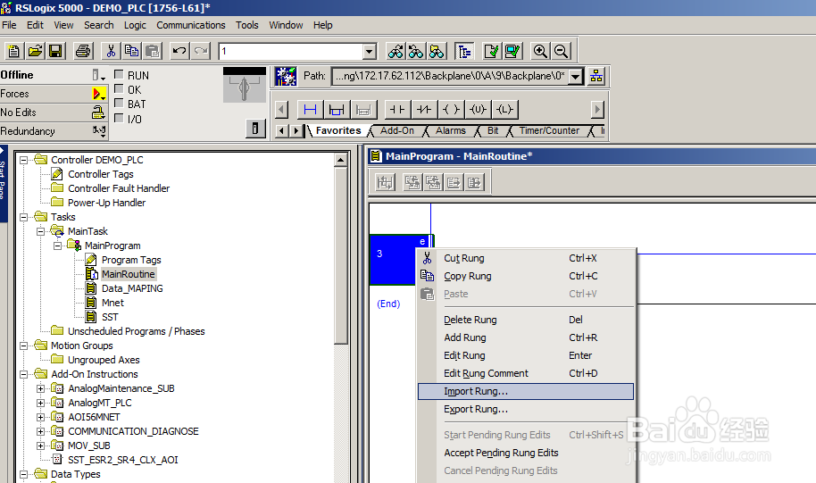Viewport: 816px width, 483px height.
Task: Choose Delete Rung from the context menu
Action: [526, 320]
